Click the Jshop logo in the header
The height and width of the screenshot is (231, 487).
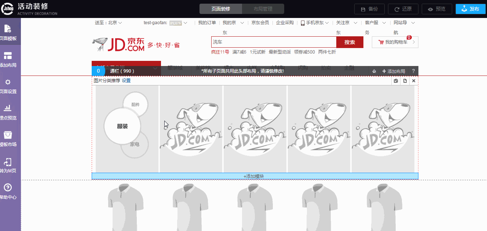point(7,9)
